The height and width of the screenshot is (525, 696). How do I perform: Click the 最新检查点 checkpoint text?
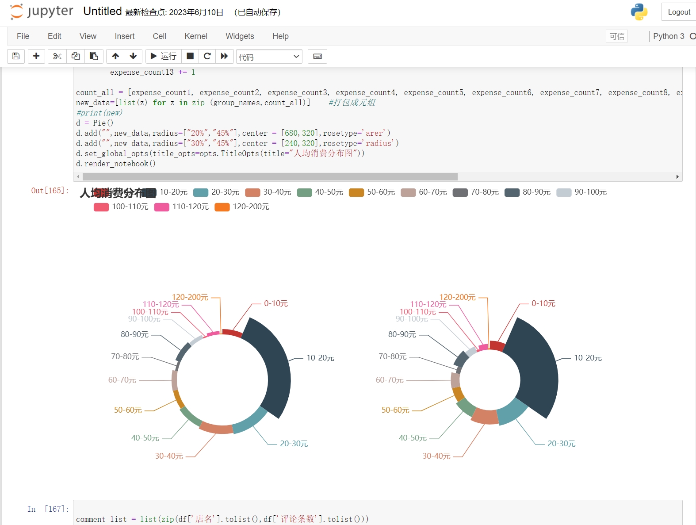point(174,12)
